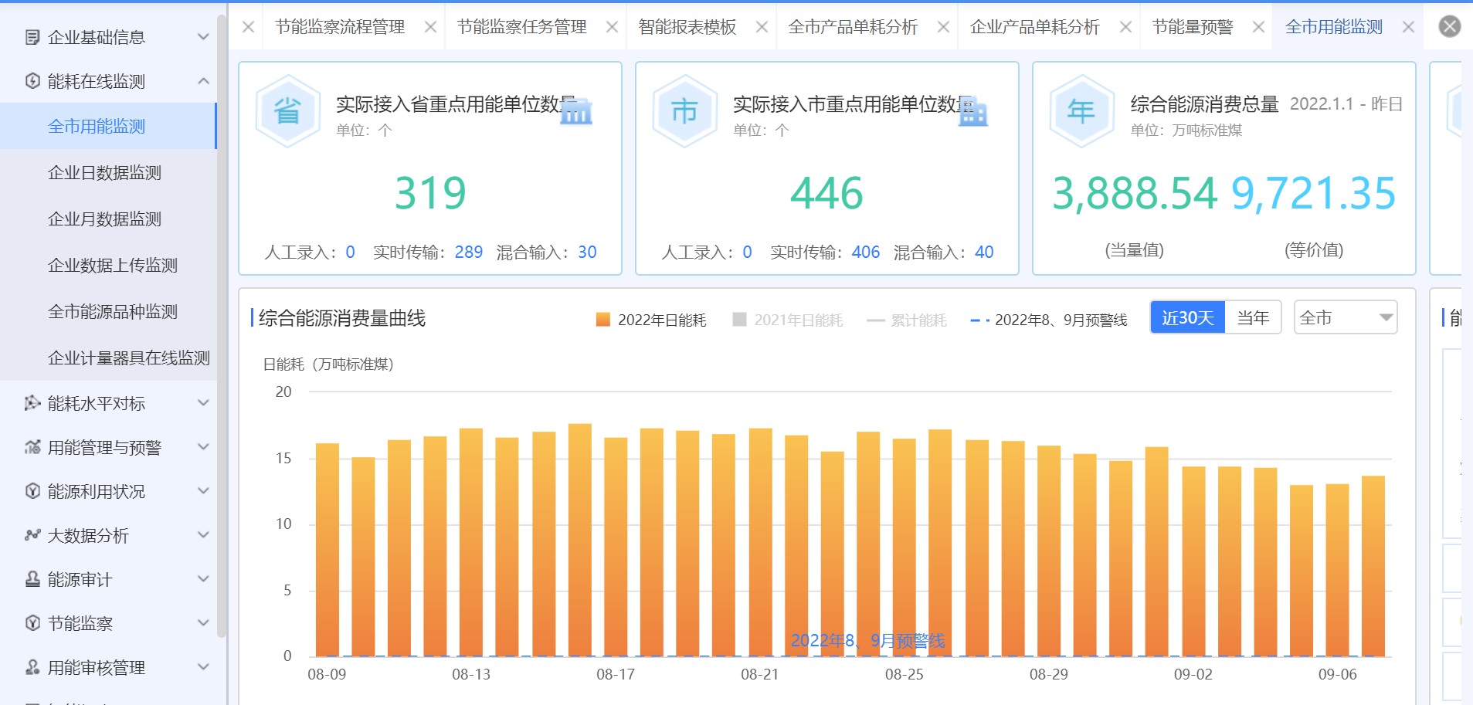Click the 大数据分析 sidebar icon

pos(32,535)
